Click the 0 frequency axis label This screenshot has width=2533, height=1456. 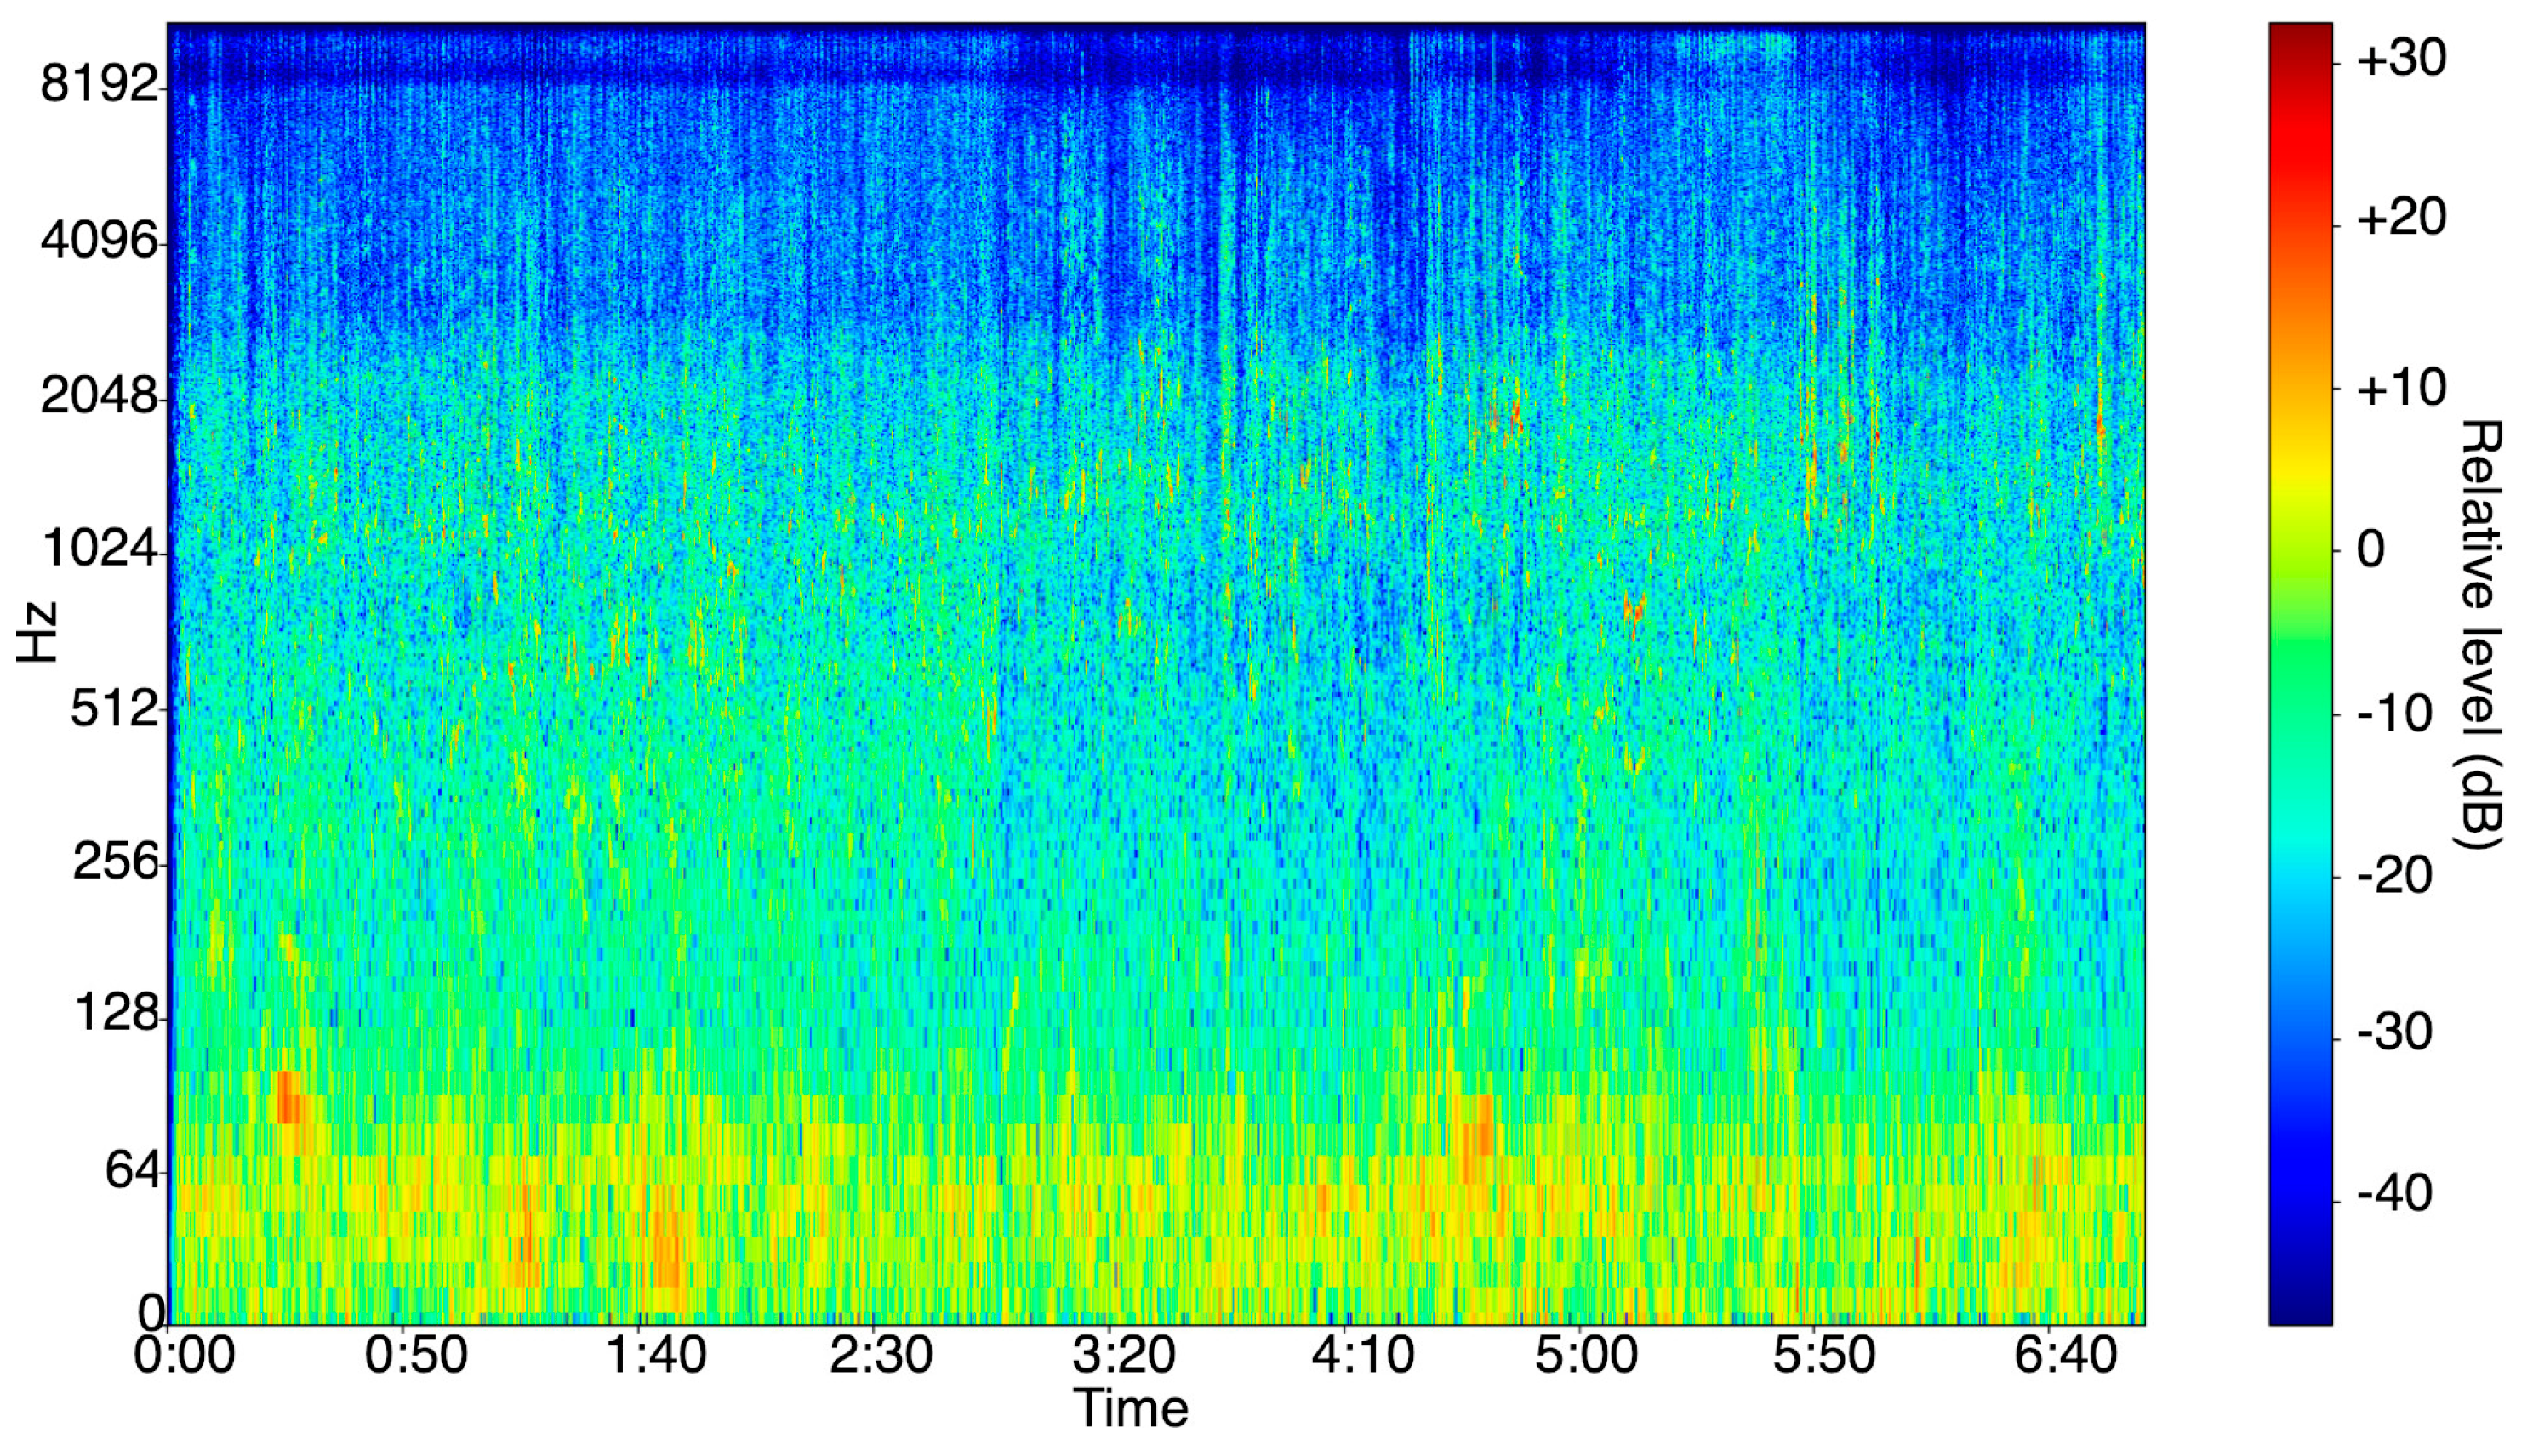pos(150,1312)
